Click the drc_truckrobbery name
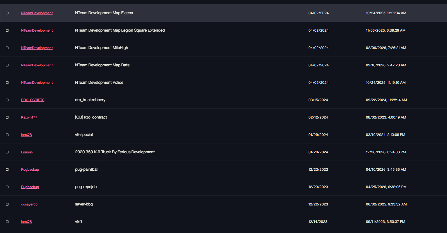 (90, 100)
